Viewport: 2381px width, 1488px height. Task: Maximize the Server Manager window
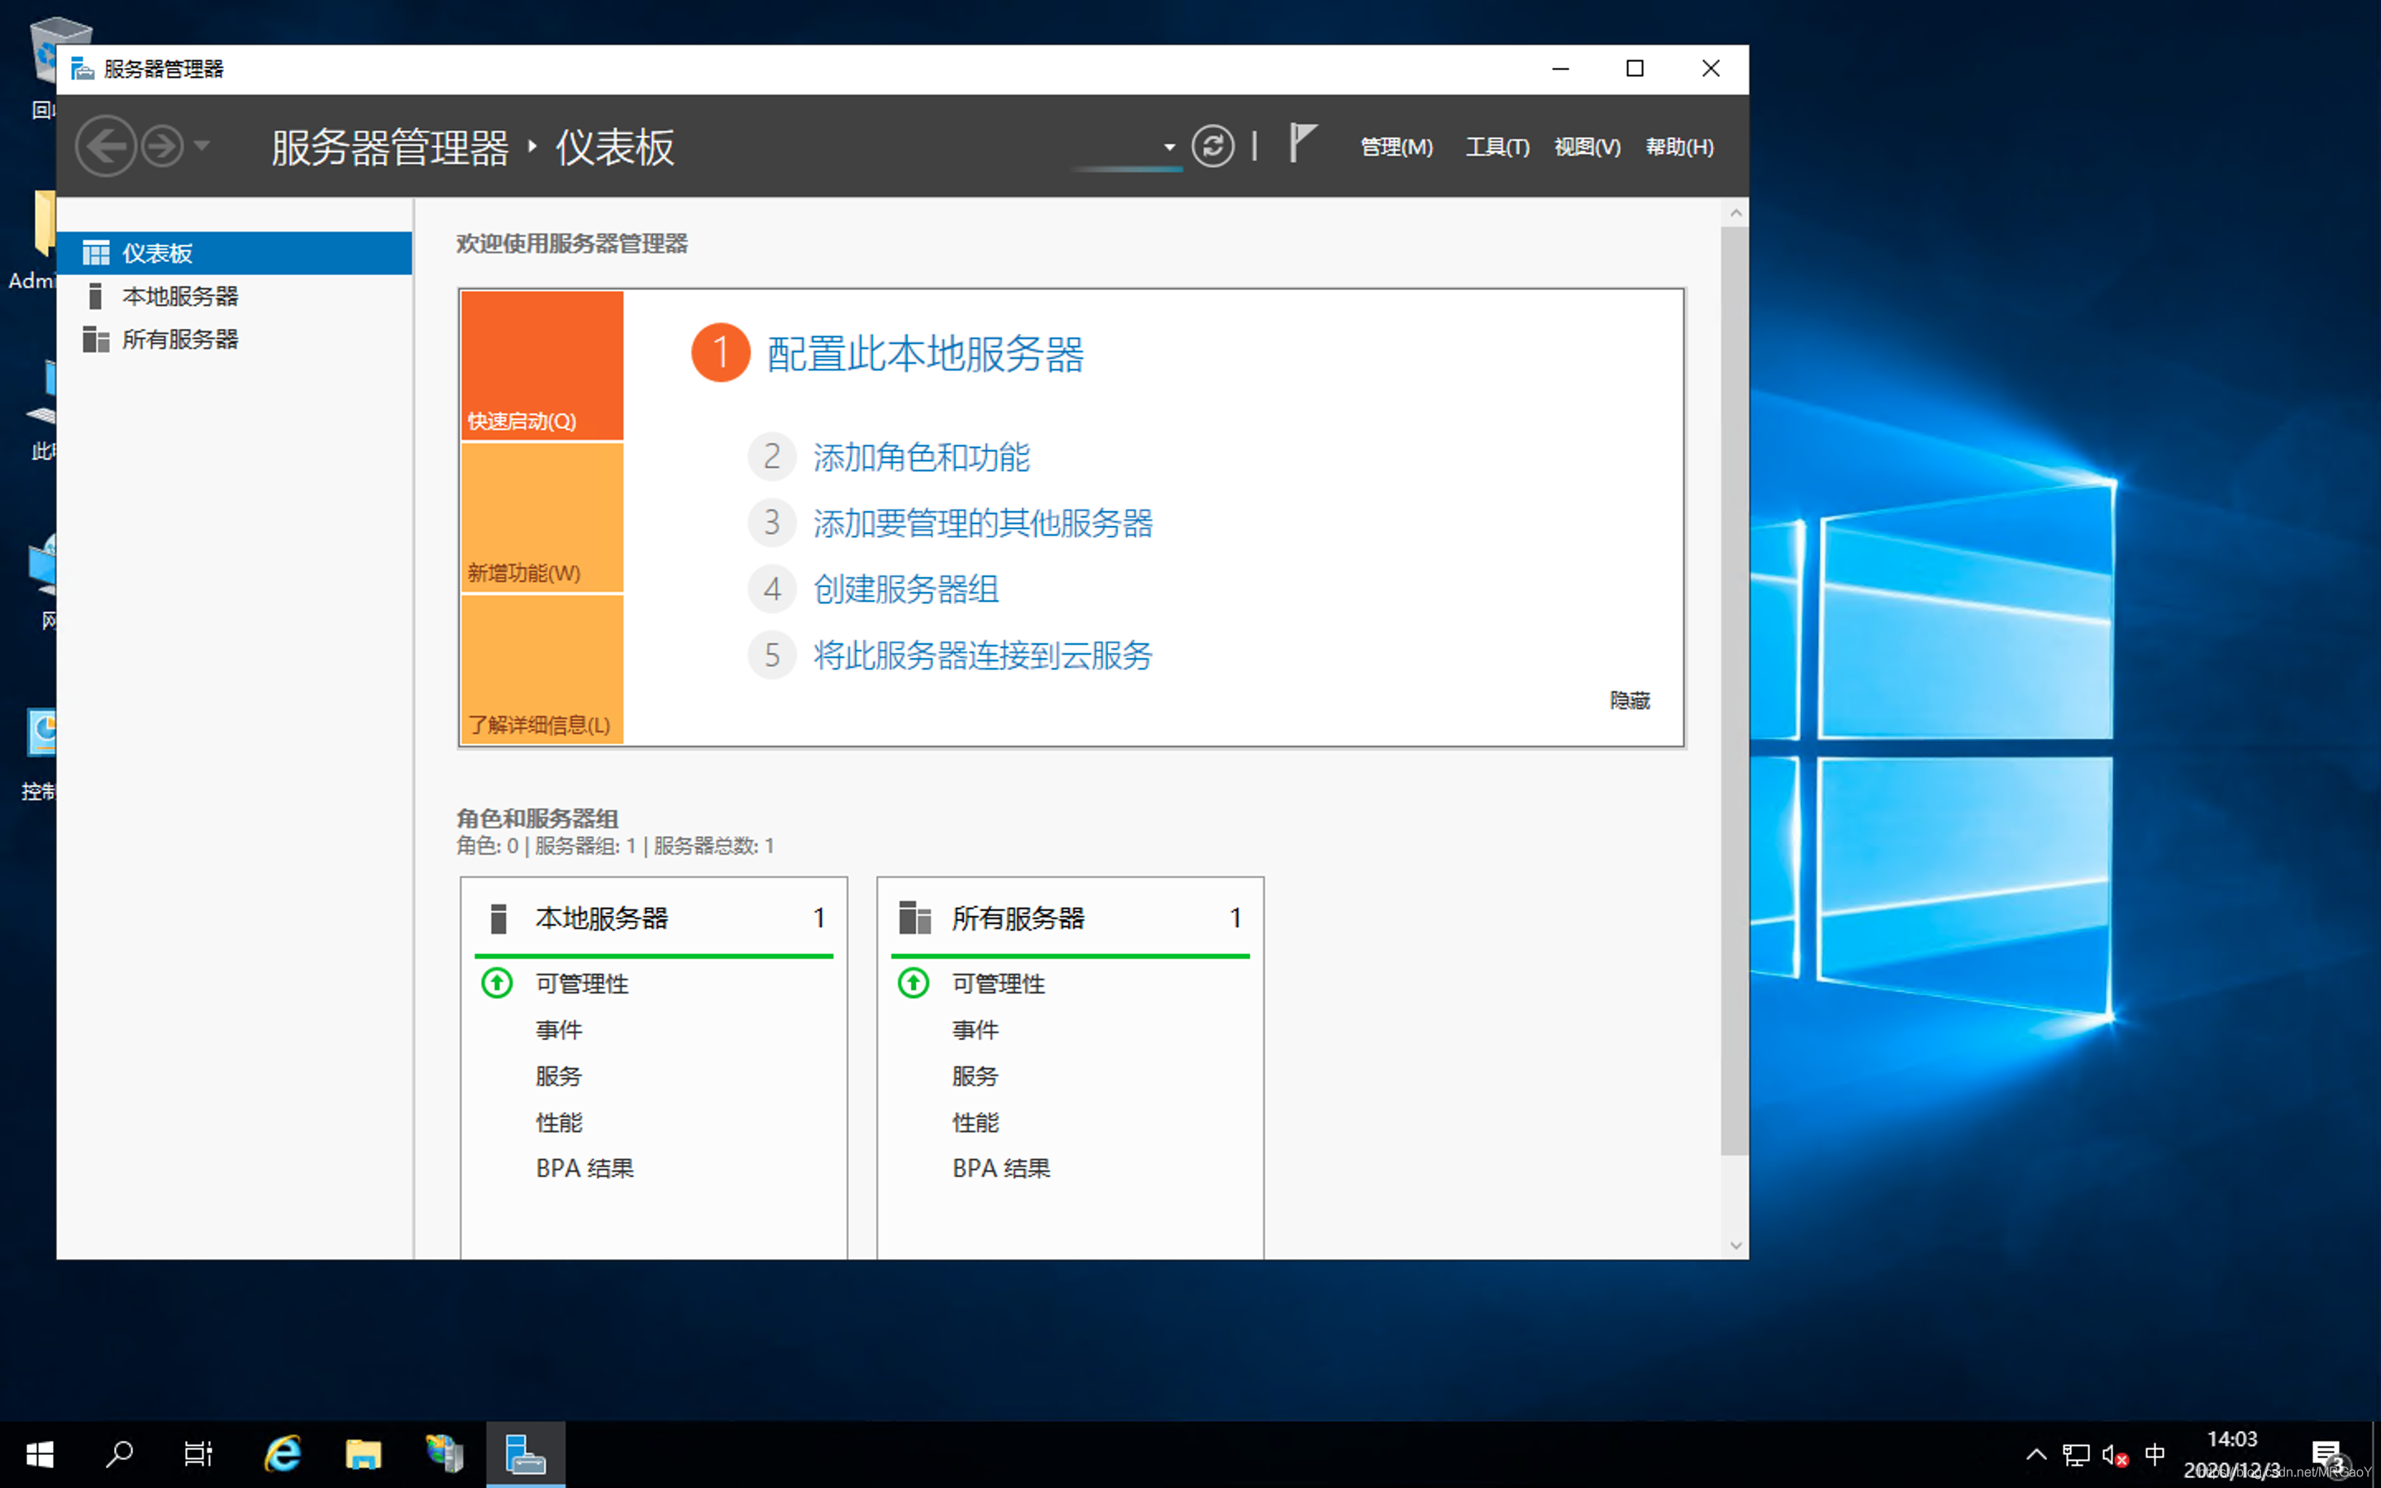click(x=1635, y=69)
